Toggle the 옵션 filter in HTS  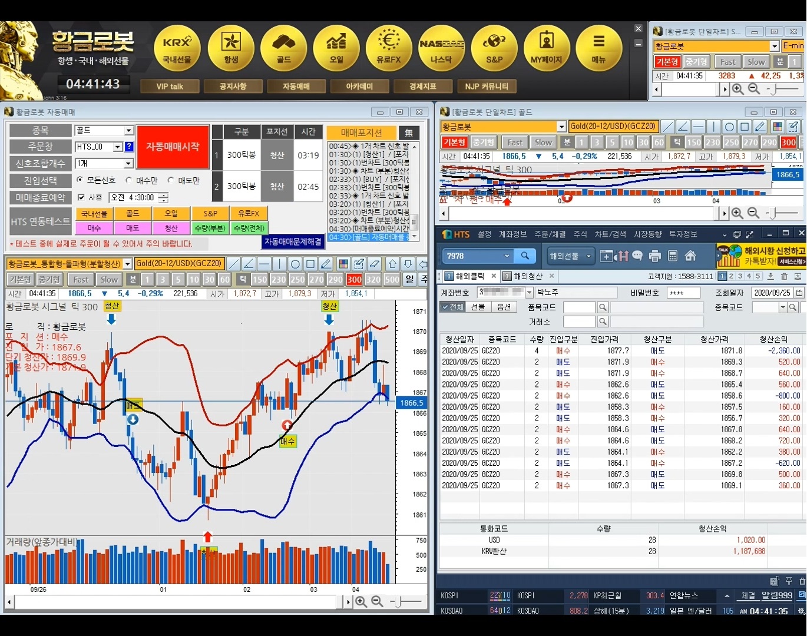pyautogui.click(x=504, y=307)
